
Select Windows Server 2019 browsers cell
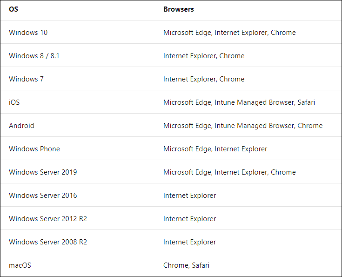(229, 172)
